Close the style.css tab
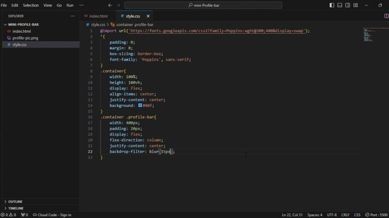Viewport: 389px width, 218px height. pyautogui.click(x=148, y=16)
